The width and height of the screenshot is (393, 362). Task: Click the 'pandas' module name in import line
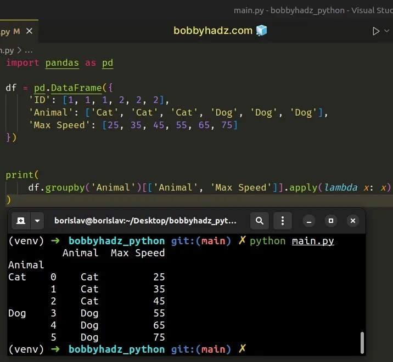62,63
